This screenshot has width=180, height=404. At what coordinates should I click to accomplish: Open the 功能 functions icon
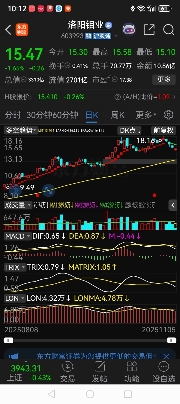click(131, 372)
